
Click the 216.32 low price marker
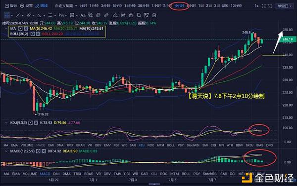point(43,114)
